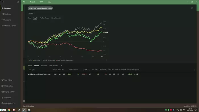Switch to Preflop Range tab
This screenshot has width=199, height=112.
[44, 18]
